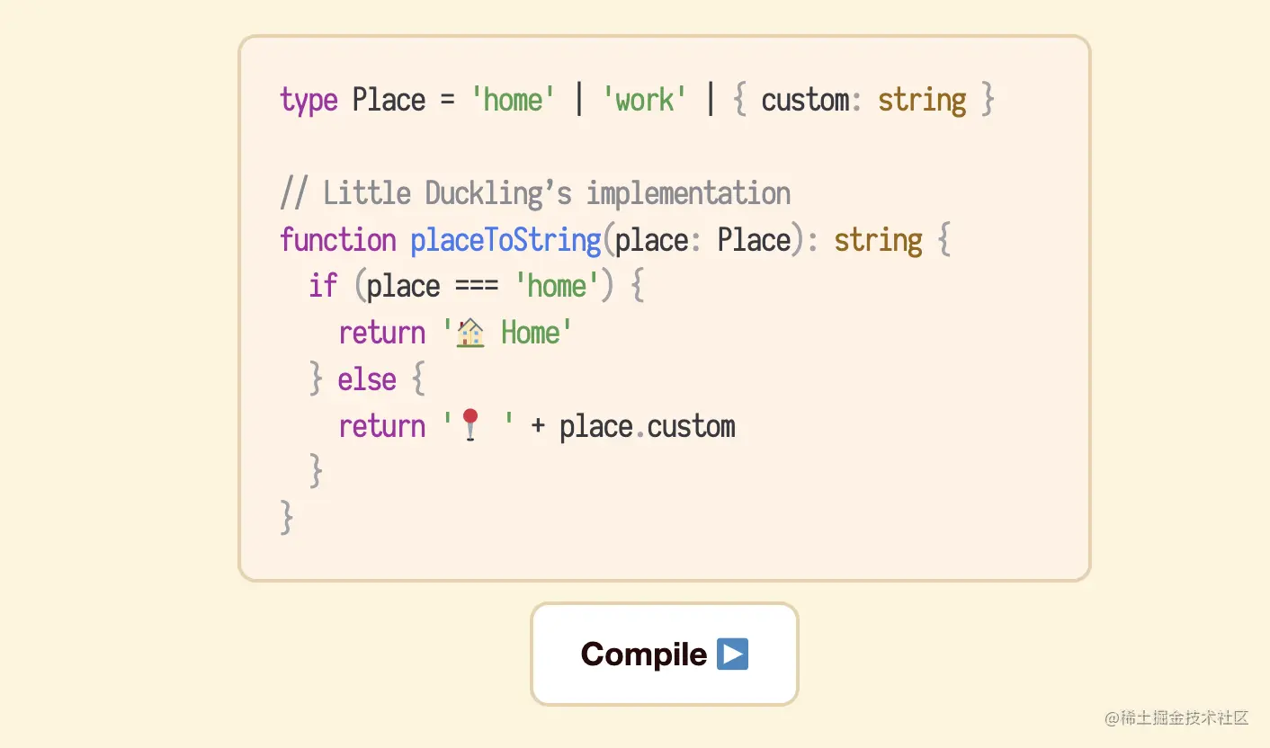Click the final closing brace of the function
This screenshot has height=748, width=1270.
(x=287, y=518)
